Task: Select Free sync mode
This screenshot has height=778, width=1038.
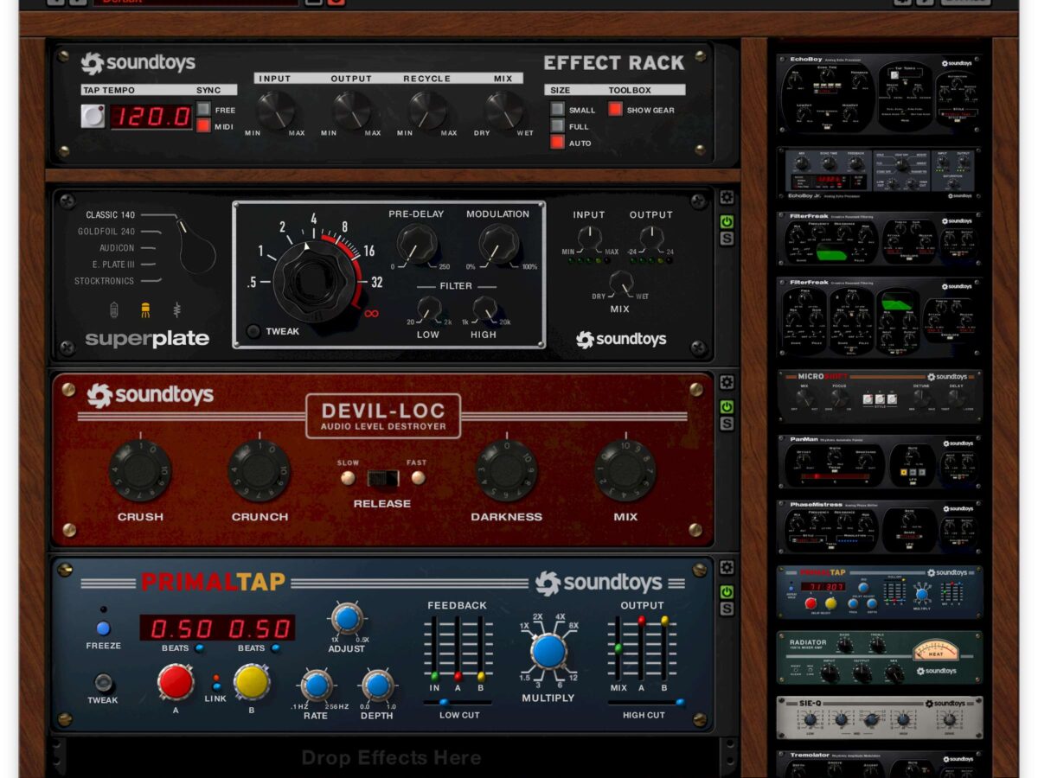Action: (203, 110)
